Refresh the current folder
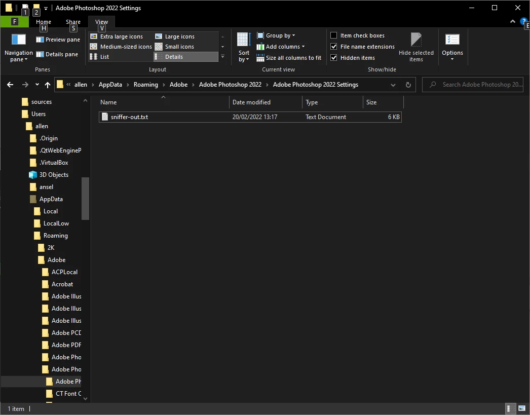This screenshot has width=530, height=415. (408, 85)
